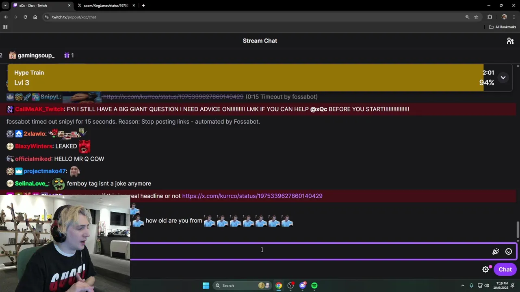Click gamingsoup_ top gifter name
Screen dimensions: 520x292
click(36, 56)
